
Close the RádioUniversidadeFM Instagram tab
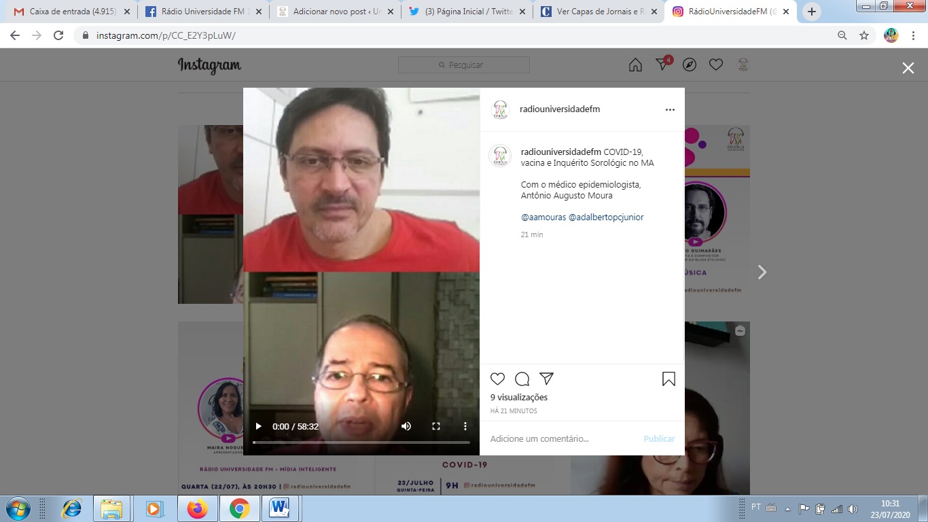click(x=786, y=12)
